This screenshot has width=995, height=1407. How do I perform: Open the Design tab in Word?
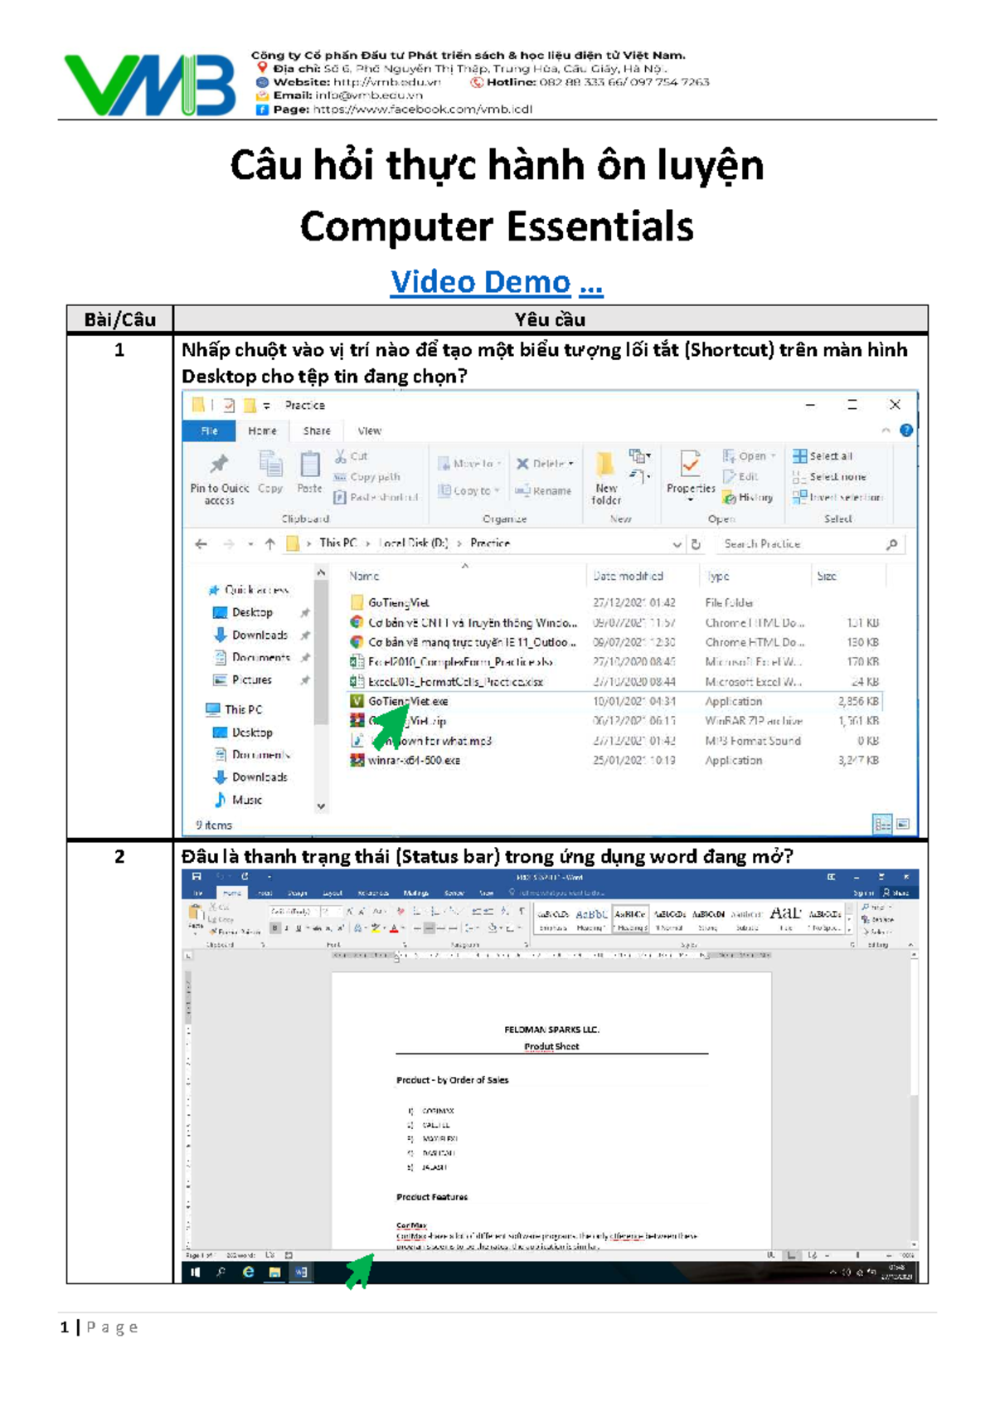(298, 893)
